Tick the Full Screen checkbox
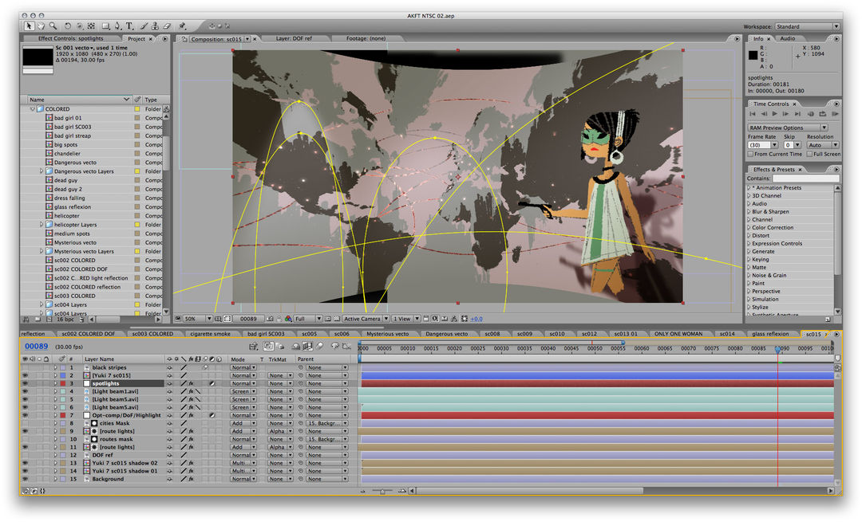 click(x=811, y=154)
